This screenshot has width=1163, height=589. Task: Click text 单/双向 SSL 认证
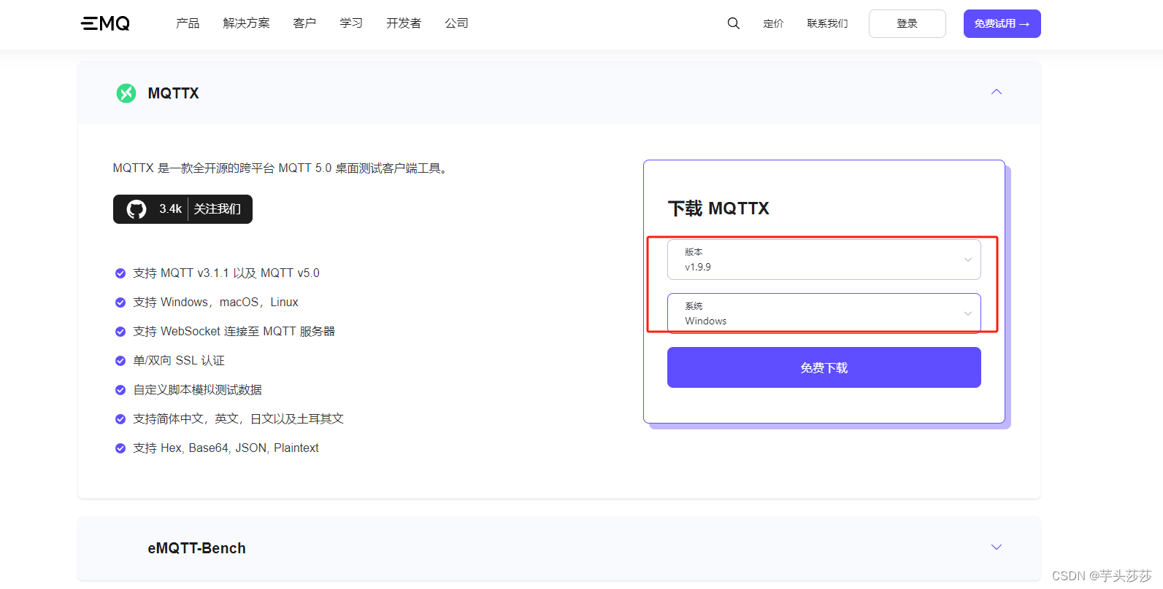[179, 361]
